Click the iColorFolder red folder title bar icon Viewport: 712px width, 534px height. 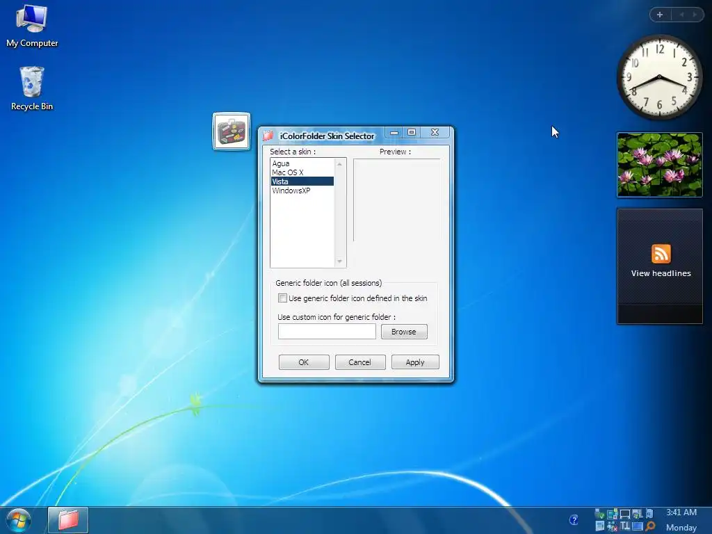click(x=268, y=136)
